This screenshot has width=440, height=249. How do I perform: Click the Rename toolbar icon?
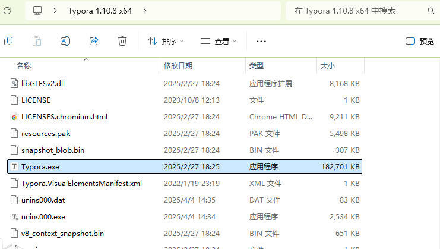(65, 41)
